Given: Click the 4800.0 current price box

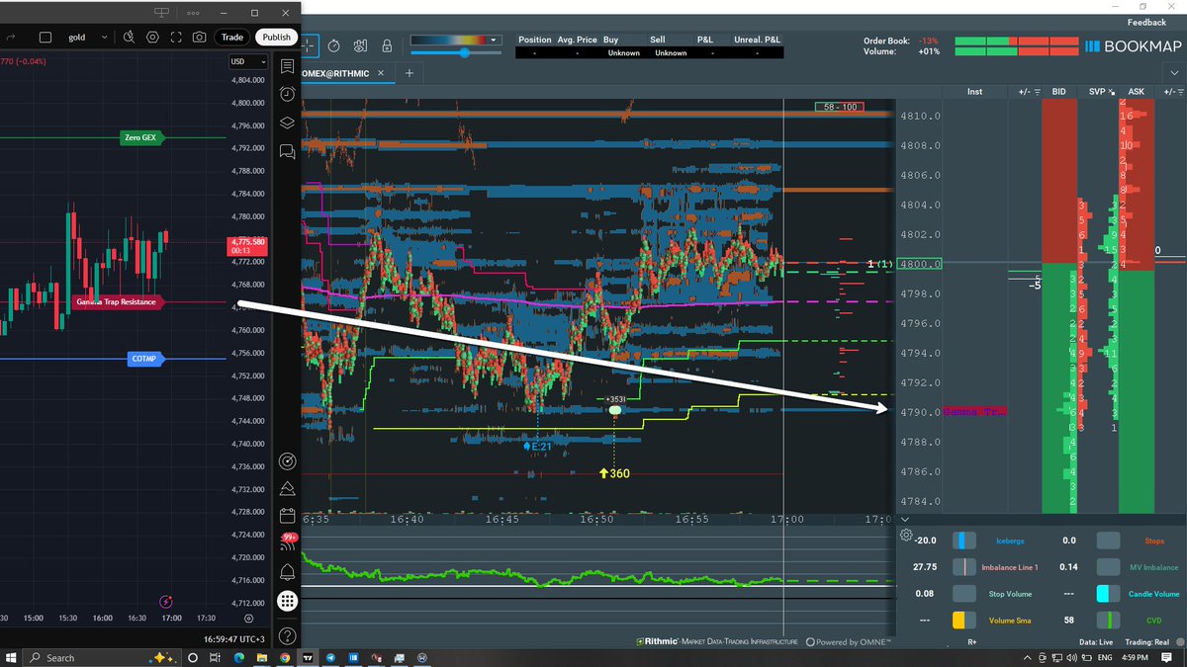Looking at the screenshot, I should click(919, 264).
